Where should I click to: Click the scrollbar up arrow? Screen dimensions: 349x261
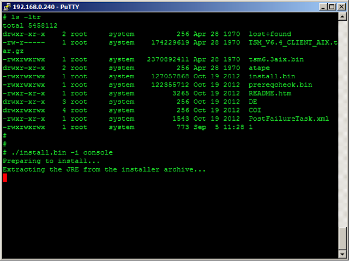(x=342, y=16)
